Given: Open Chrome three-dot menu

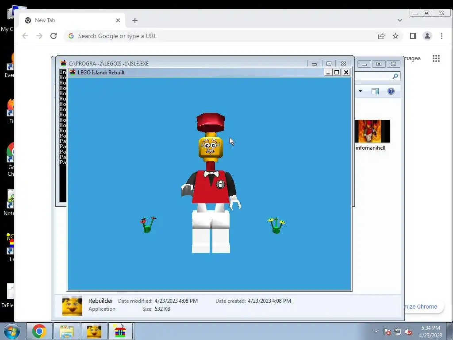Looking at the screenshot, I should (x=441, y=36).
